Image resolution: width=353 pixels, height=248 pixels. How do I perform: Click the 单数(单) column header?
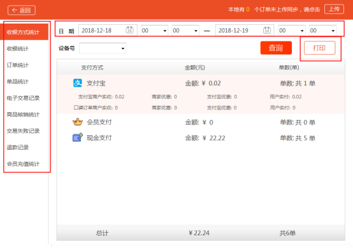click(289, 68)
